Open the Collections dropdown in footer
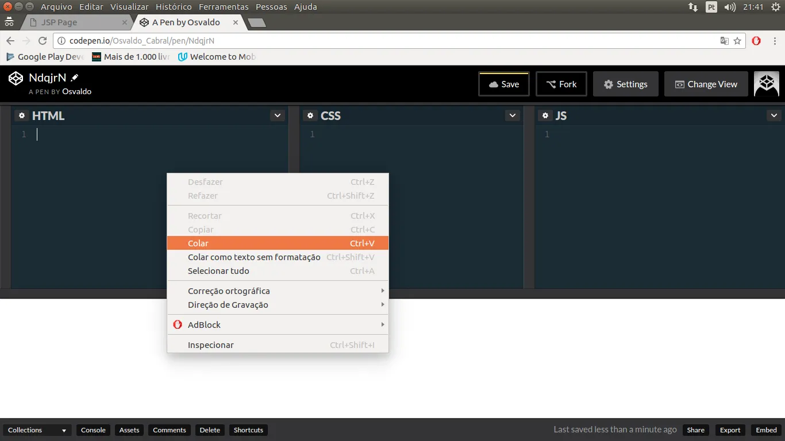This screenshot has height=441, width=785. coord(37,430)
